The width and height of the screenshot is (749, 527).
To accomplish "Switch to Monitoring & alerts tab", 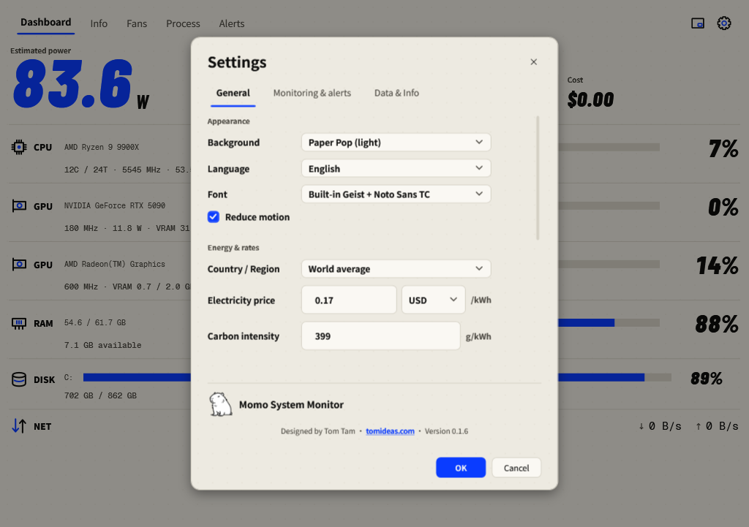I will [x=312, y=93].
